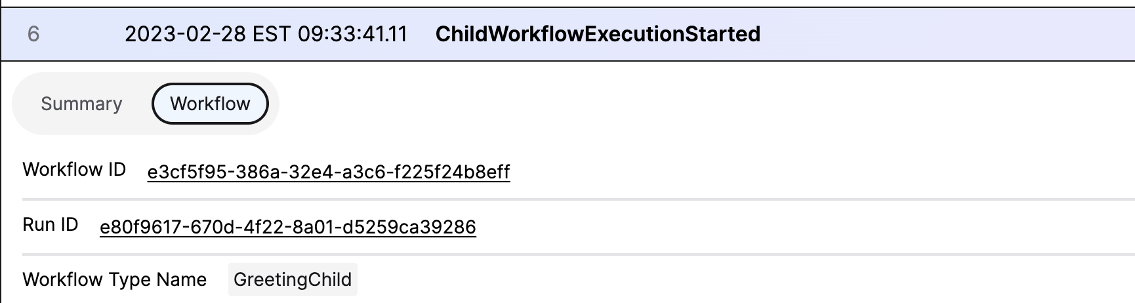This screenshot has height=303, width=1135.
Task: Collapse the ChildWorkflowExecutionStarted event row
Action: point(918,34)
